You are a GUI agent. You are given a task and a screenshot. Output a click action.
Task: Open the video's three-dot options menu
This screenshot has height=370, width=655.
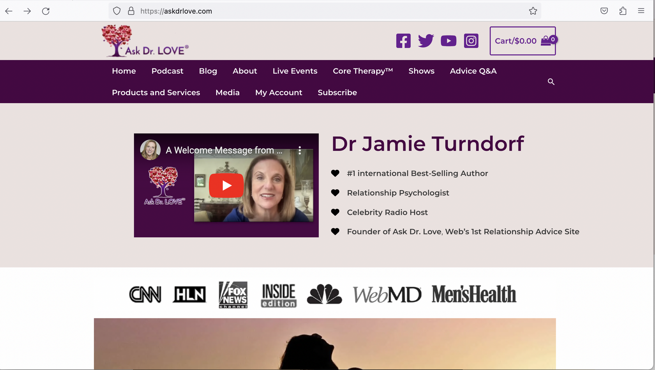tap(300, 150)
